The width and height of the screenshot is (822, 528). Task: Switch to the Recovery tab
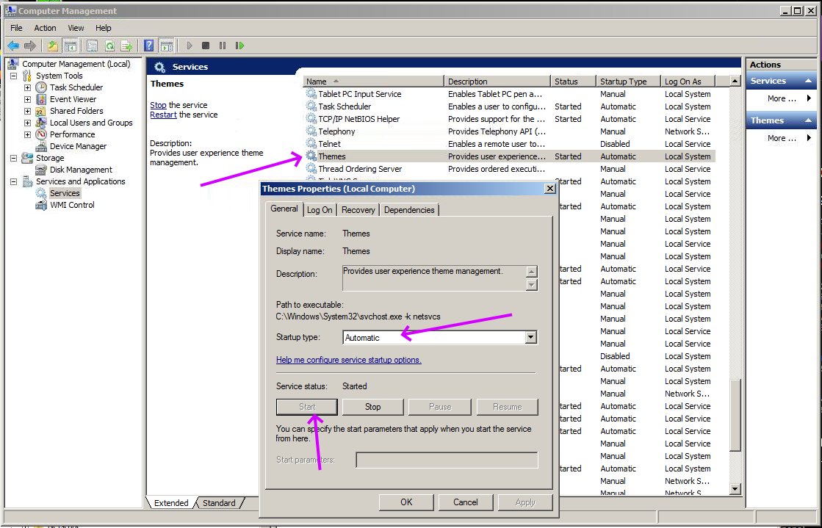358,210
